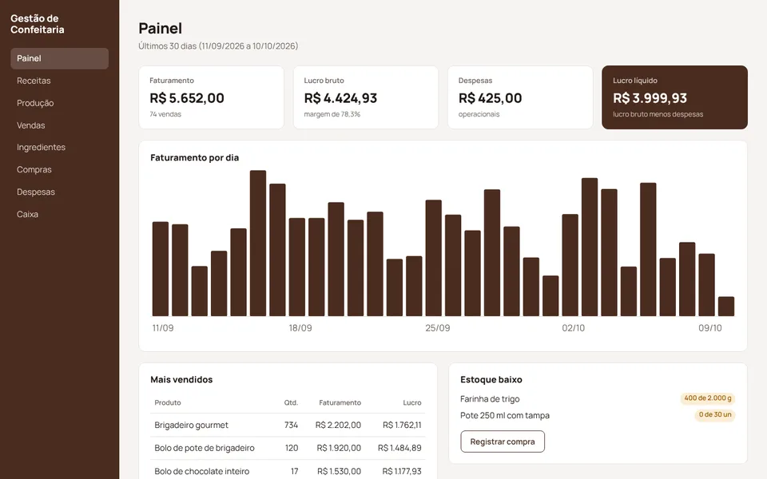Click the Qtd. column header
Viewport: 767px width, 479px height.
click(291, 402)
